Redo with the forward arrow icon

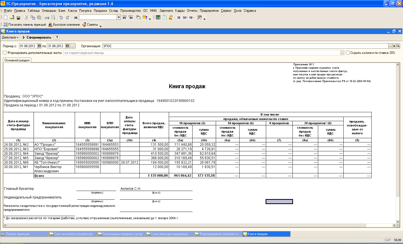(x=67, y=18)
